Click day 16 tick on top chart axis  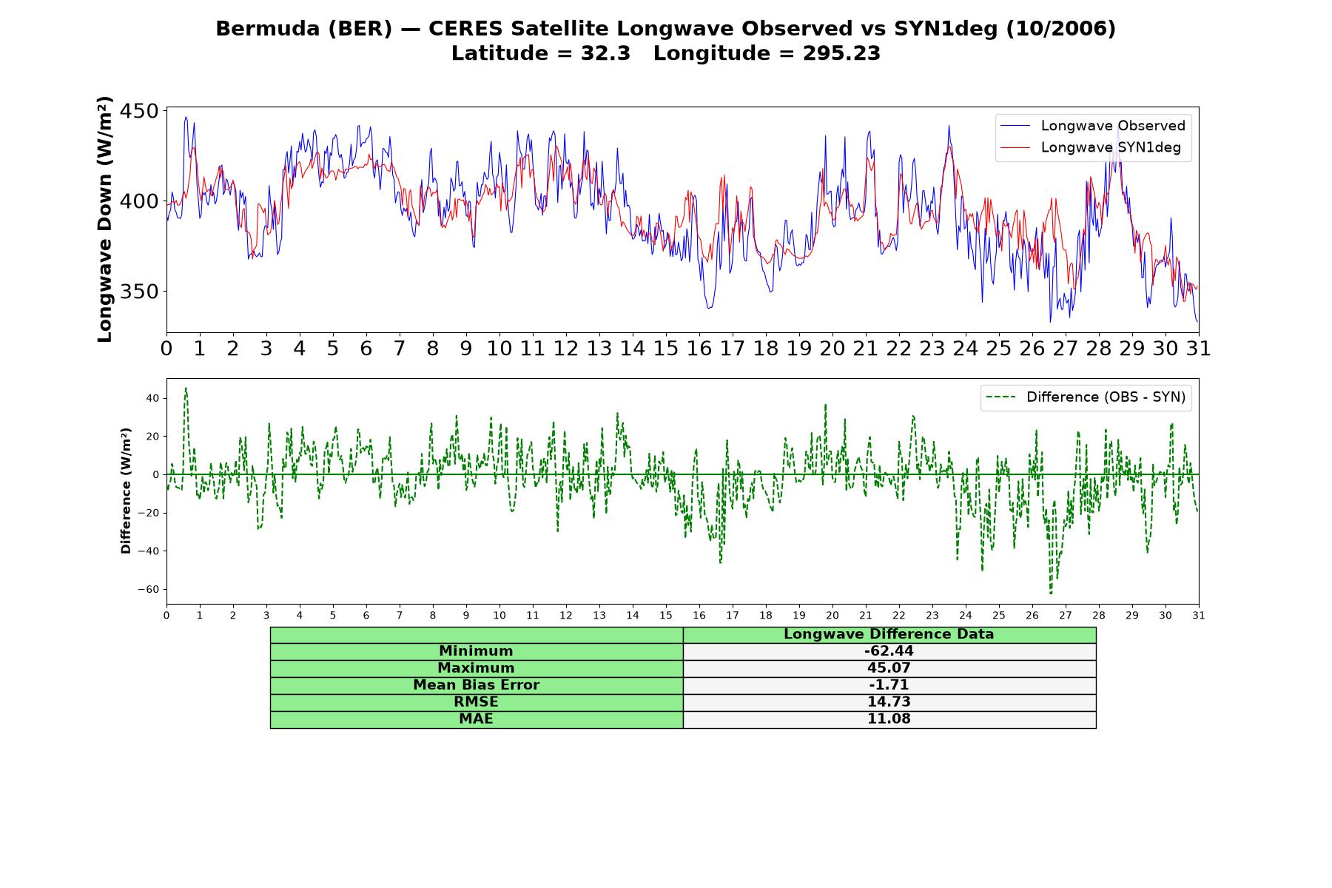pyautogui.click(x=699, y=349)
